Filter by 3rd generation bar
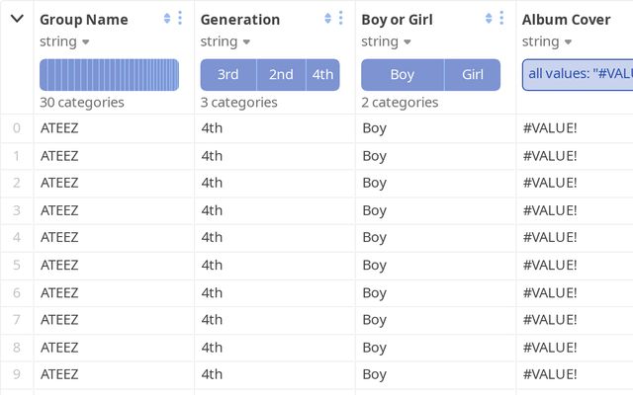The image size is (633, 395). tap(228, 75)
